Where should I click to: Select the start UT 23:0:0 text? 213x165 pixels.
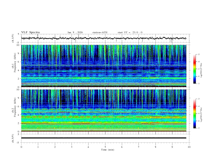(x=130, y=32)
